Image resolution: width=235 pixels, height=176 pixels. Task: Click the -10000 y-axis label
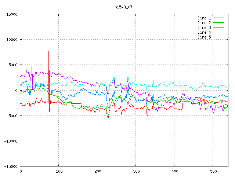point(11,141)
